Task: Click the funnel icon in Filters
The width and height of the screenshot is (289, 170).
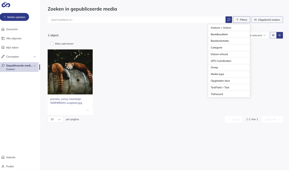Action: tap(237, 20)
